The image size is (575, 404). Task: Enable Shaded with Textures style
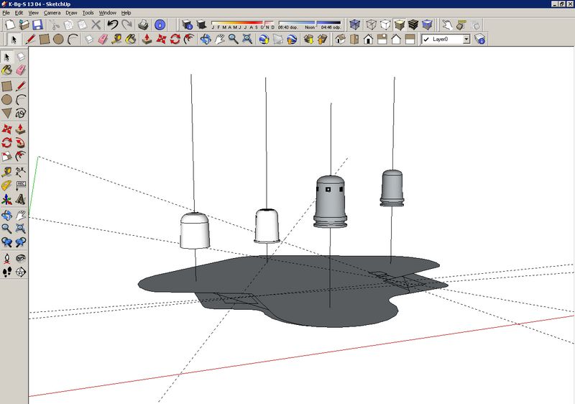pyautogui.click(x=413, y=24)
